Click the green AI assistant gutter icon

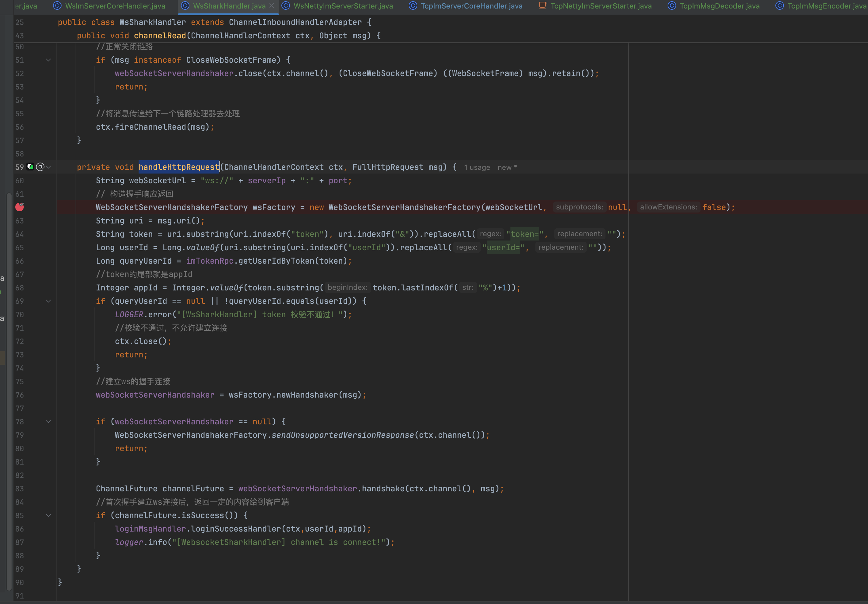pyautogui.click(x=30, y=167)
